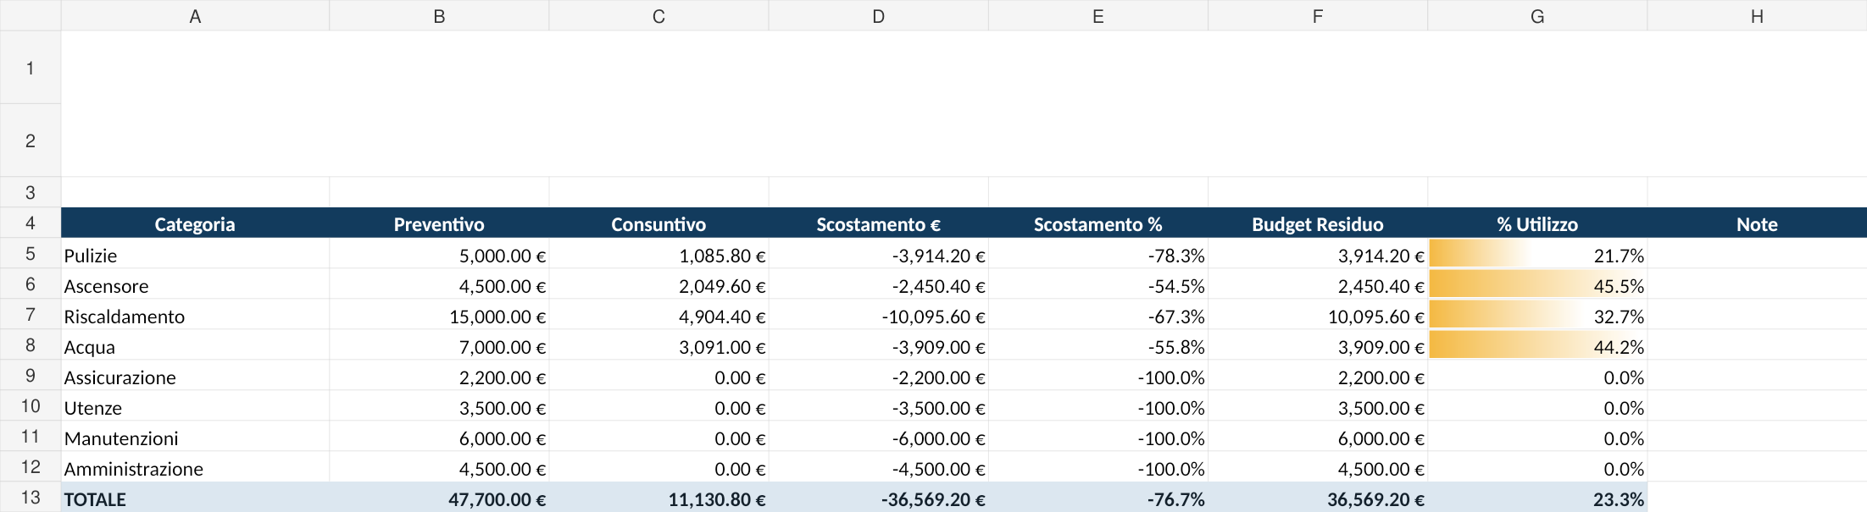
Task: Select the Riscaldamento preventivo 15,000.00 € cell
Action: tap(439, 316)
